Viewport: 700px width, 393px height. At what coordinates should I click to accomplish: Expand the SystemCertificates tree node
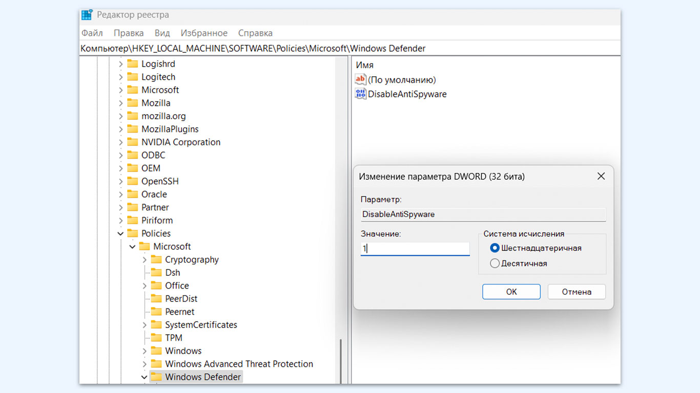point(145,324)
